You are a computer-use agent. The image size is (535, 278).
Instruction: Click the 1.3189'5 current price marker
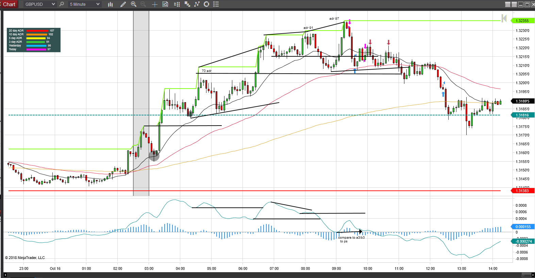click(523, 101)
